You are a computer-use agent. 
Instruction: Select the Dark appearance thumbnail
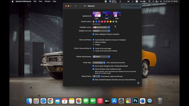coord(107,14)
